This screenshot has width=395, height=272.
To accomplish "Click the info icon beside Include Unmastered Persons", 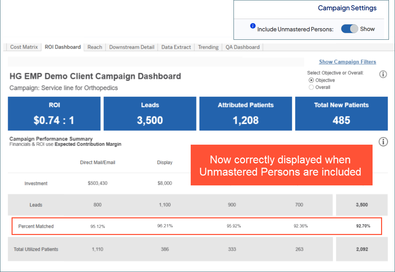I will click(x=253, y=26).
